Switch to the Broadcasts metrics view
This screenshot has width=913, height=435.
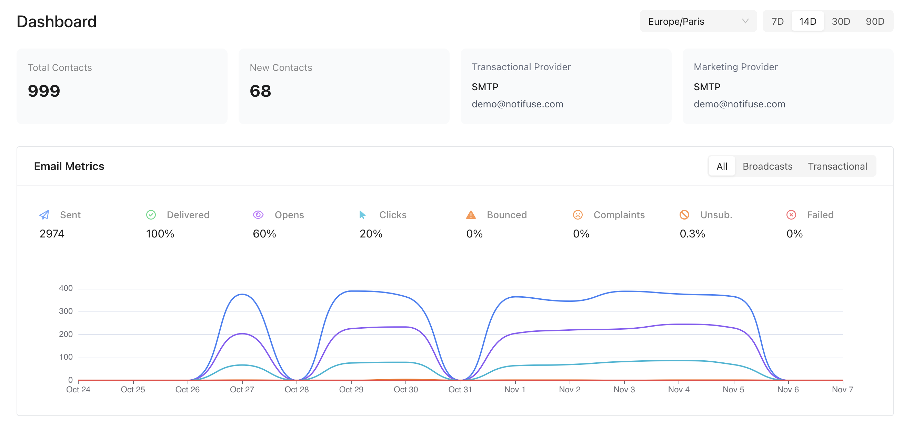[x=767, y=166]
